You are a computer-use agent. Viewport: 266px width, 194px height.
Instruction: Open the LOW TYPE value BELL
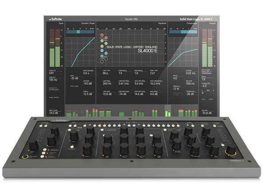point(106,73)
